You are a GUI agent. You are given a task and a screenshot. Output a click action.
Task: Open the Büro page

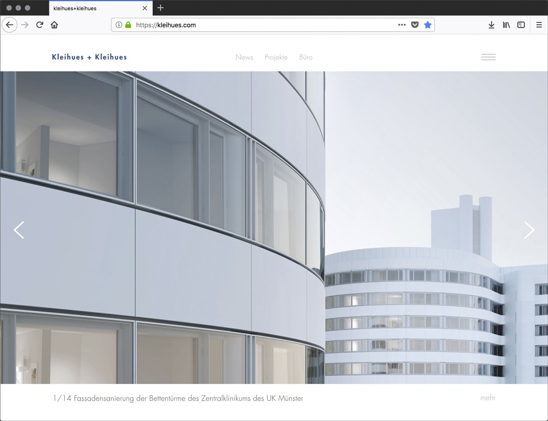click(x=306, y=57)
